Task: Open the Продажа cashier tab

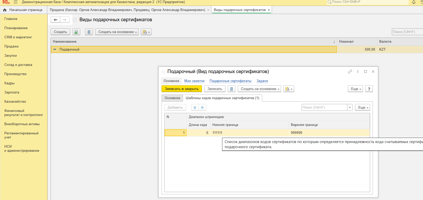Action: (x=127, y=10)
